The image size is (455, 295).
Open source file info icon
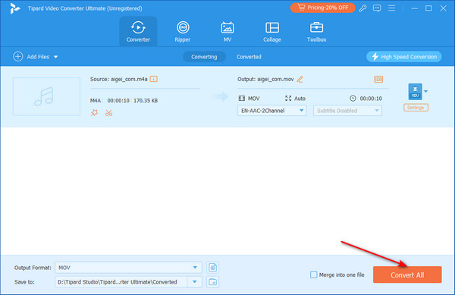tap(153, 79)
